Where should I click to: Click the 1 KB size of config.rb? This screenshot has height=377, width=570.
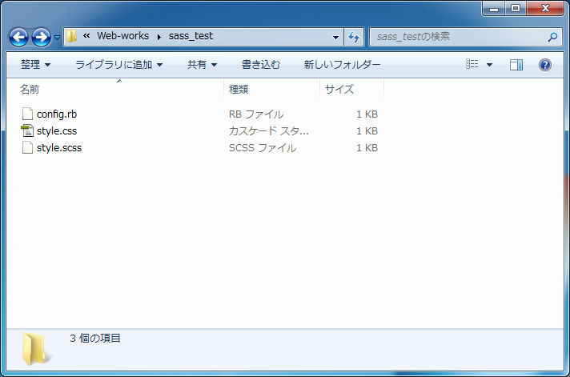[367, 114]
